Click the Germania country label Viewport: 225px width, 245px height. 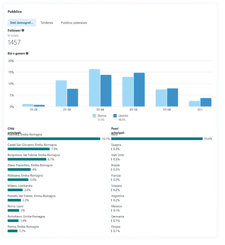tap(118, 217)
